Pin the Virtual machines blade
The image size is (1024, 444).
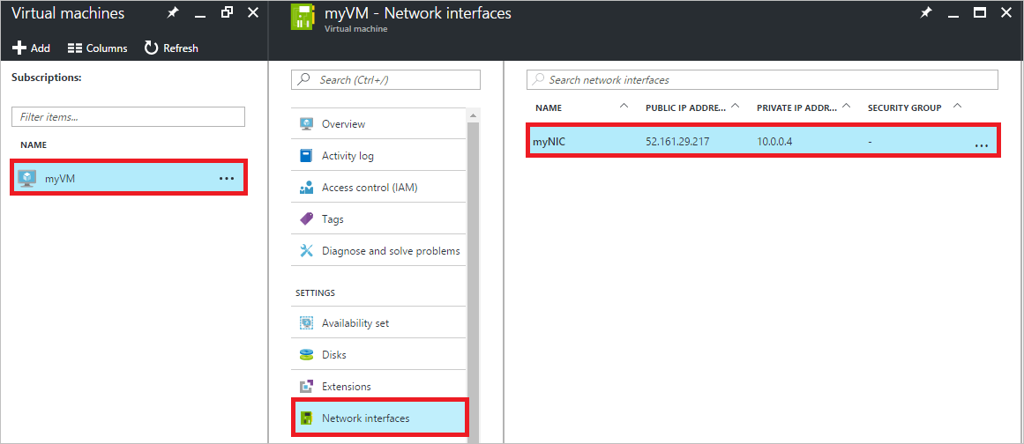pos(172,12)
